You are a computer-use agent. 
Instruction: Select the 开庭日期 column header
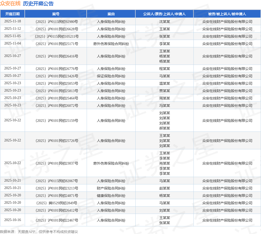point(12,14)
